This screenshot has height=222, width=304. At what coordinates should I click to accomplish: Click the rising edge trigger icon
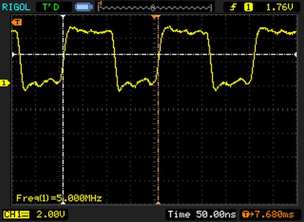click(234, 7)
